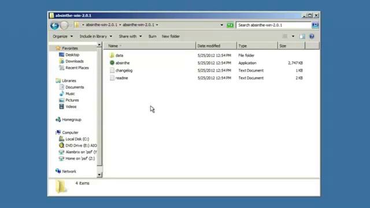
Task: Click the Music note icon
Action: (x=62, y=94)
